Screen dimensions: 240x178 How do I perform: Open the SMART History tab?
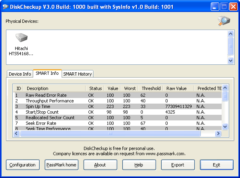(x=78, y=74)
